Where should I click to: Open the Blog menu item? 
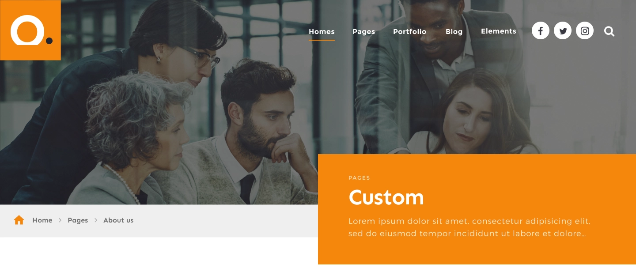click(454, 32)
